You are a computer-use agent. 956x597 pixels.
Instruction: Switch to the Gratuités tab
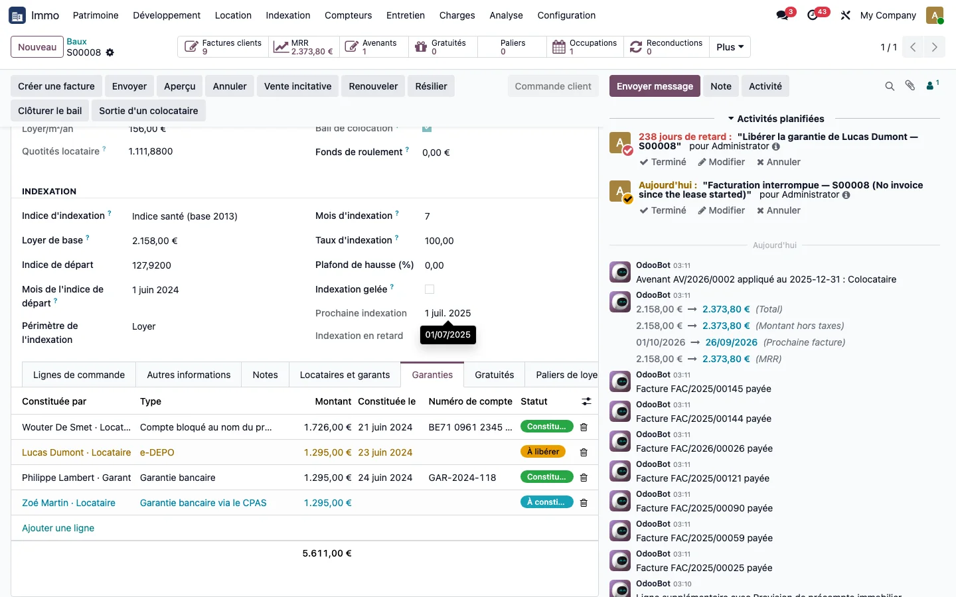[x=495, y=375]
